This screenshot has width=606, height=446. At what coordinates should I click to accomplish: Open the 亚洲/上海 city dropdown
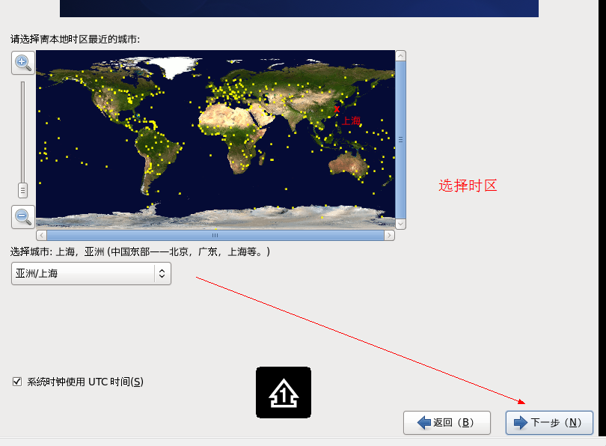tap(91, 274)
